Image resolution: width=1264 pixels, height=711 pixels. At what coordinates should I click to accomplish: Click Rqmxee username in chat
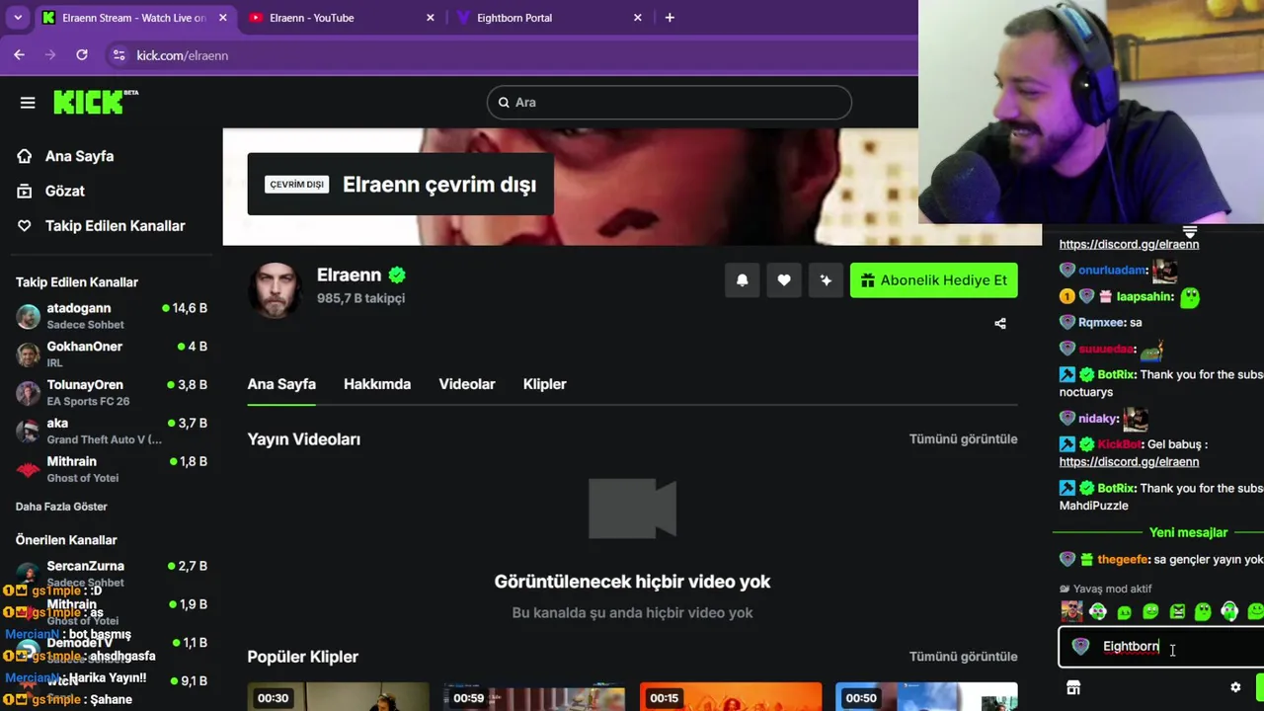pyautogui.click(x=1101, y=322)
